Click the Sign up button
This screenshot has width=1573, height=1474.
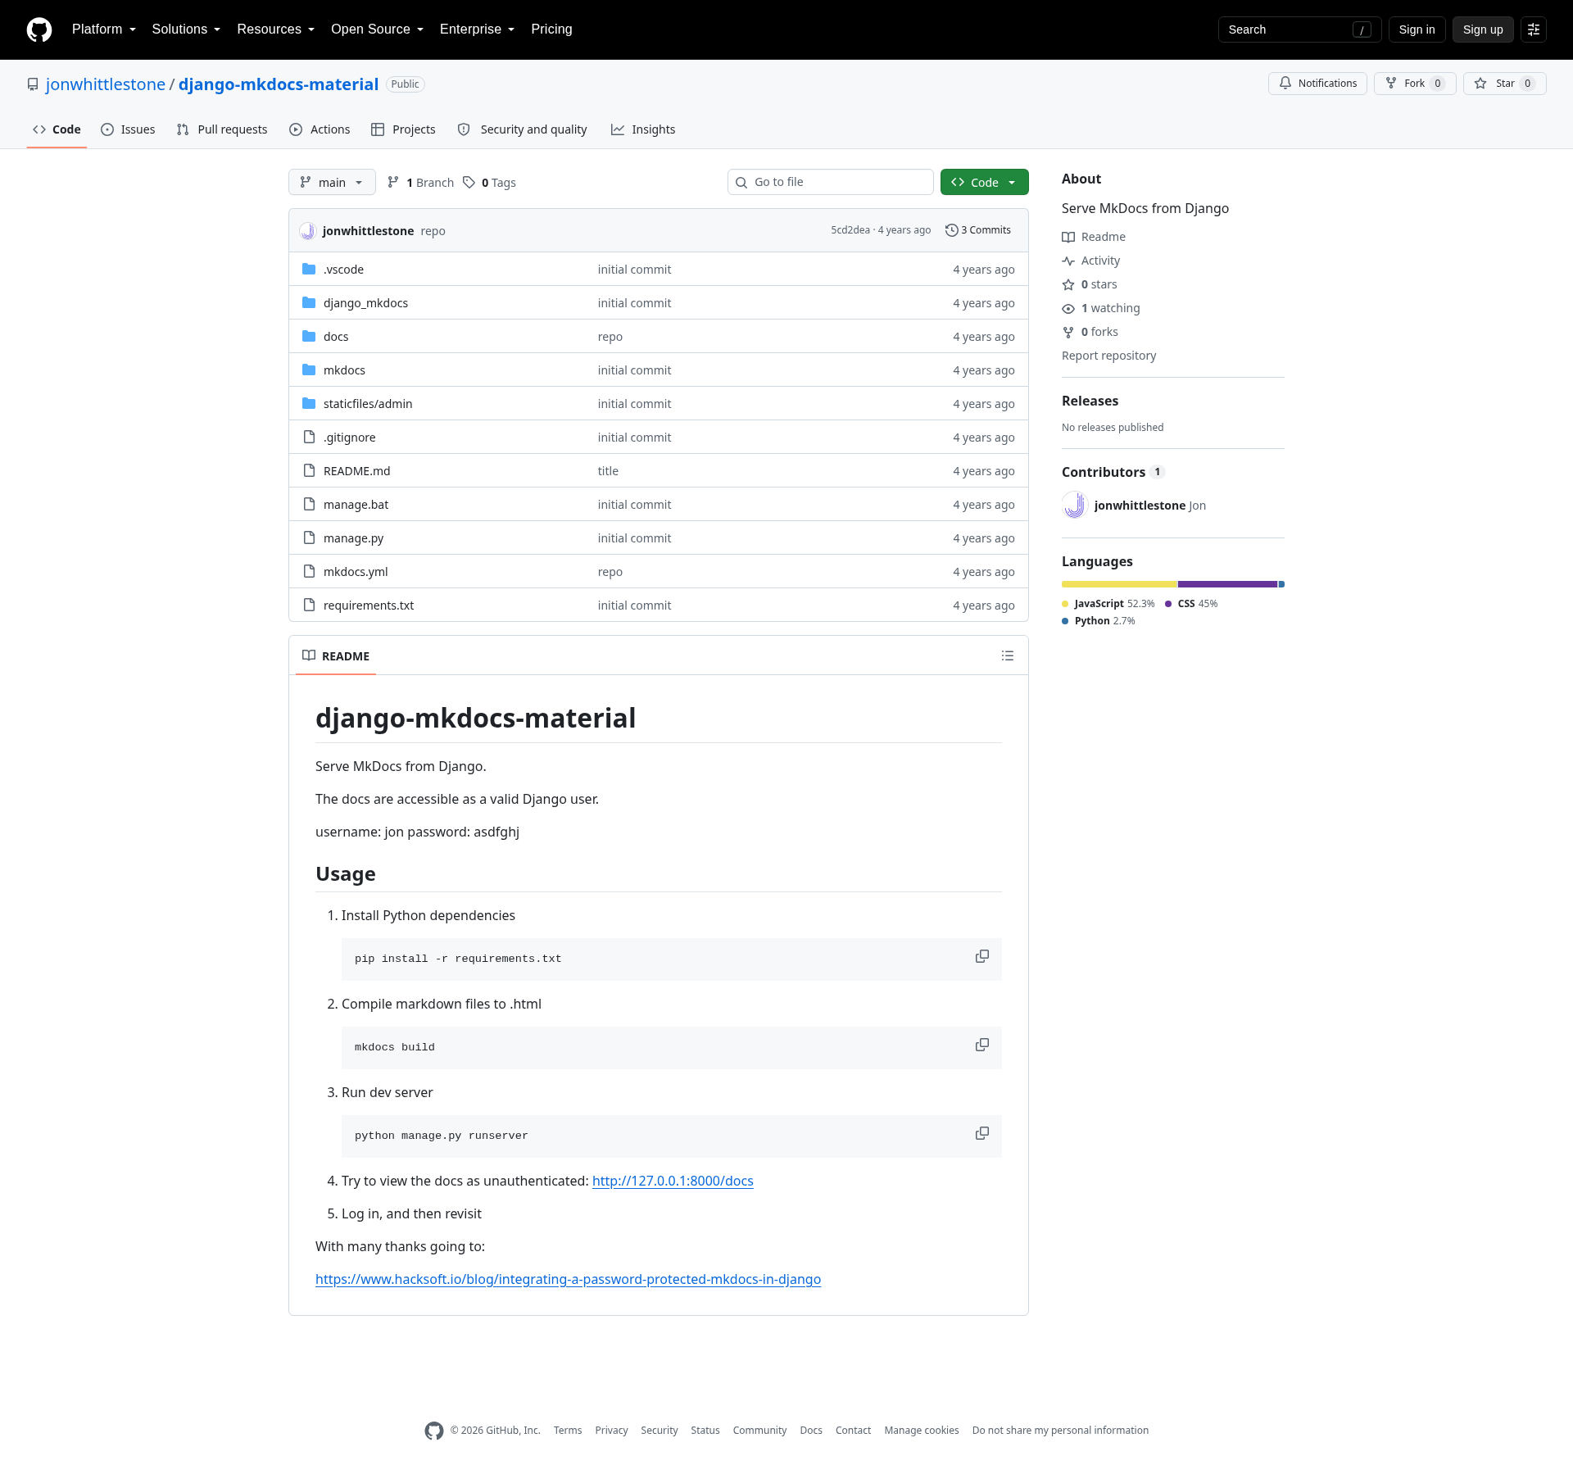tap(1483, 29)
